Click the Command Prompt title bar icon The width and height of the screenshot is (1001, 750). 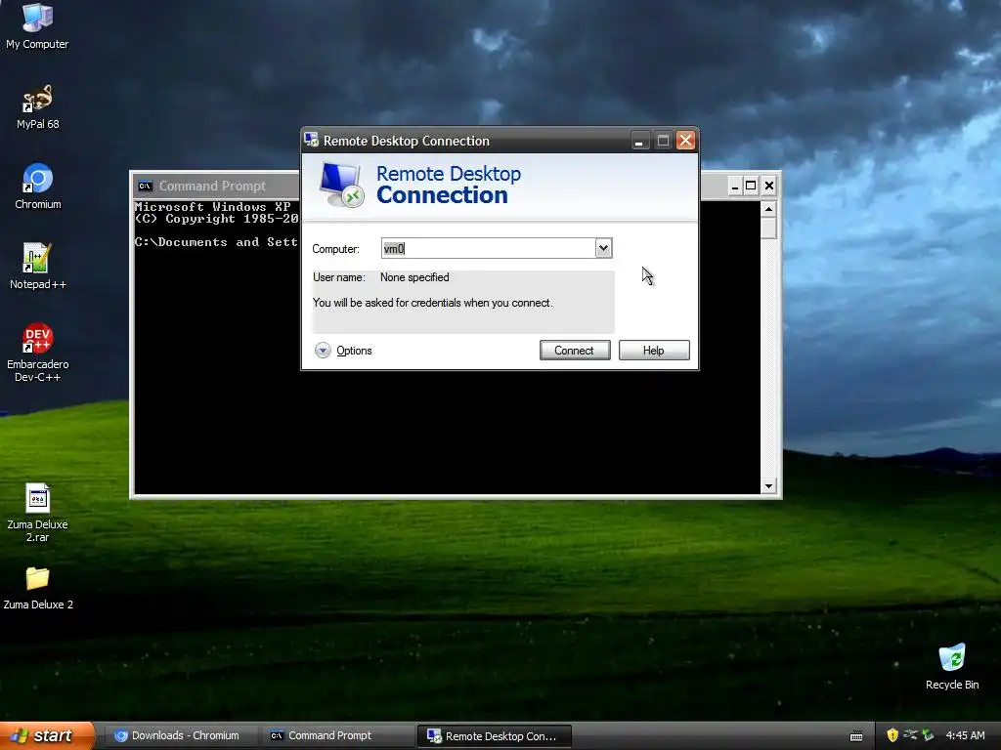(x=145, y=186)
